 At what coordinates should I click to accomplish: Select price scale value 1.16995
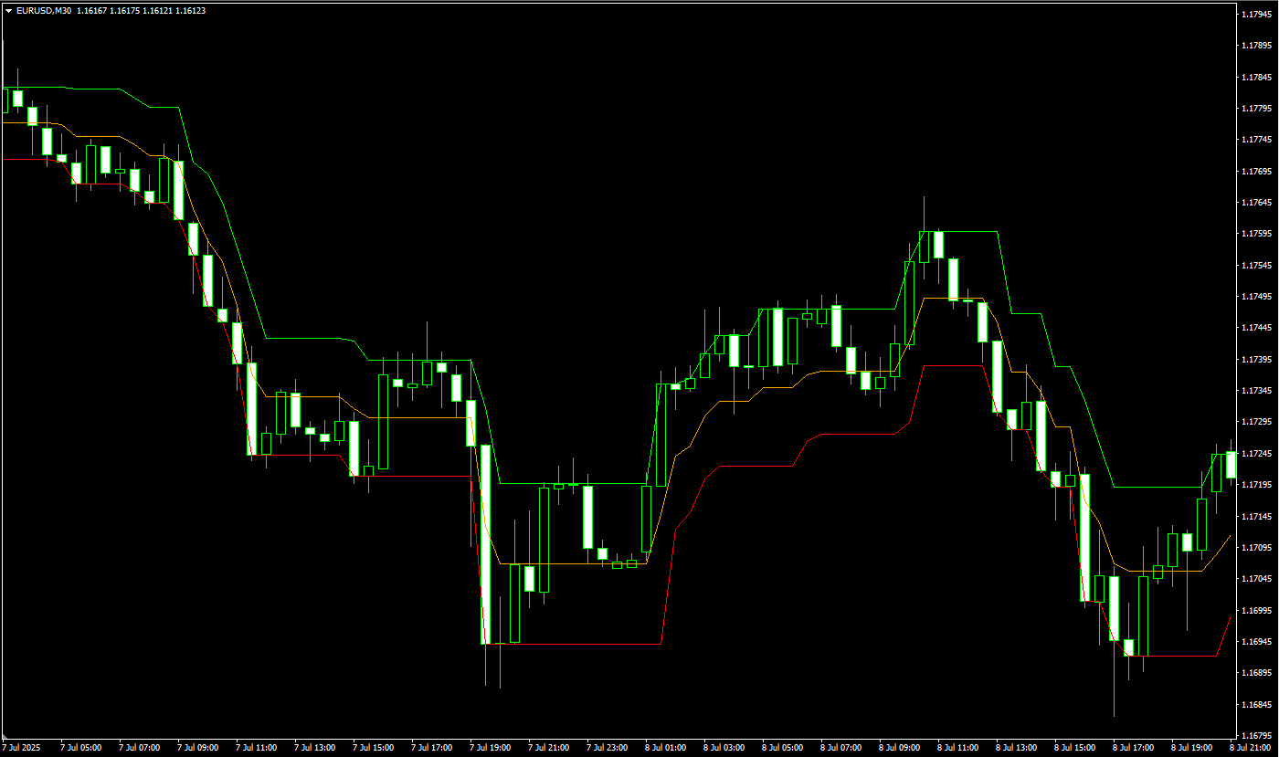point(1257,610)
